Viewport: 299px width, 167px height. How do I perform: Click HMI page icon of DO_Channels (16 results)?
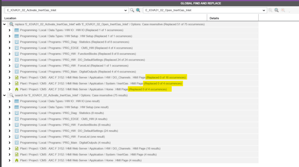(17, 149)
